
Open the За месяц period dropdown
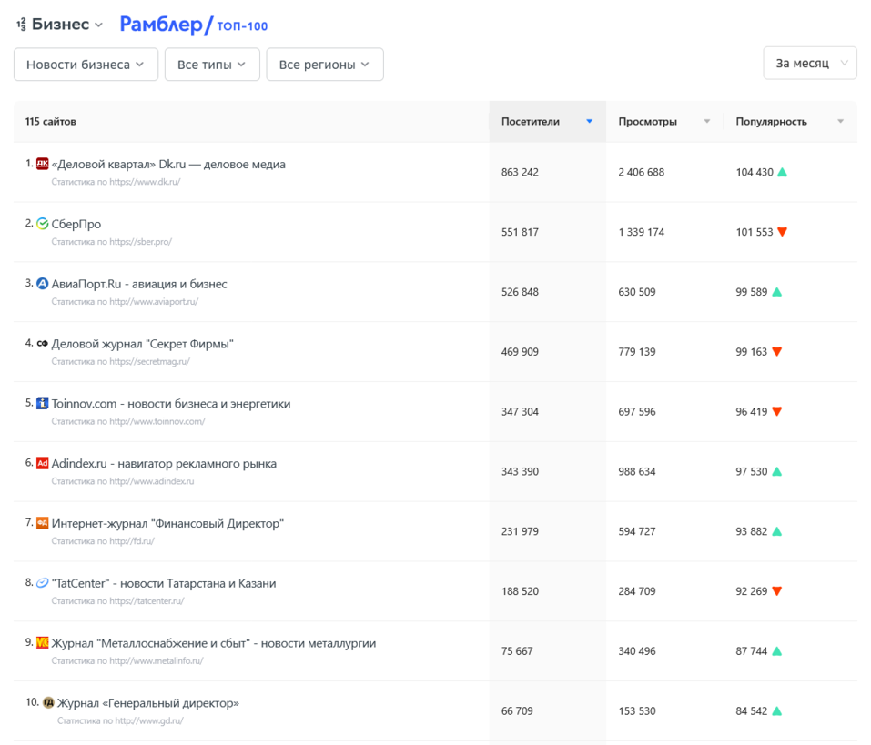pos(810,64)
